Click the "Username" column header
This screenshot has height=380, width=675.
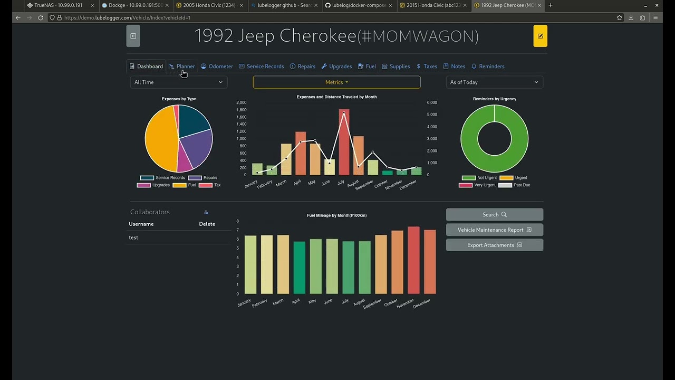141,224
